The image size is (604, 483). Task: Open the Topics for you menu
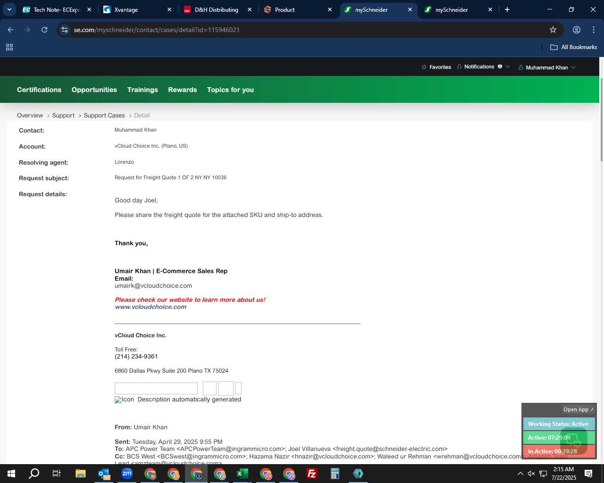(230, 90)
